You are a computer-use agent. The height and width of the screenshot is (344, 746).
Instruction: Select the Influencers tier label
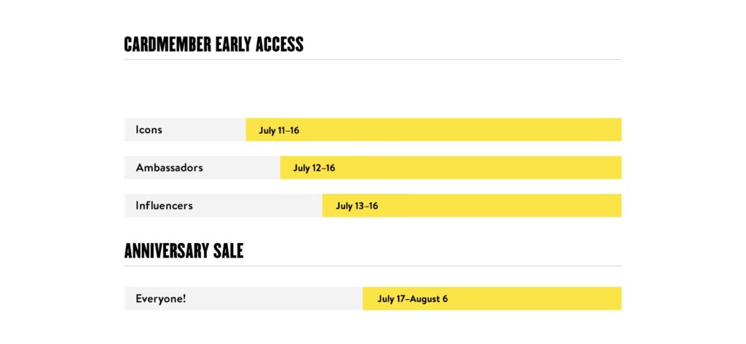click(164, 206)
